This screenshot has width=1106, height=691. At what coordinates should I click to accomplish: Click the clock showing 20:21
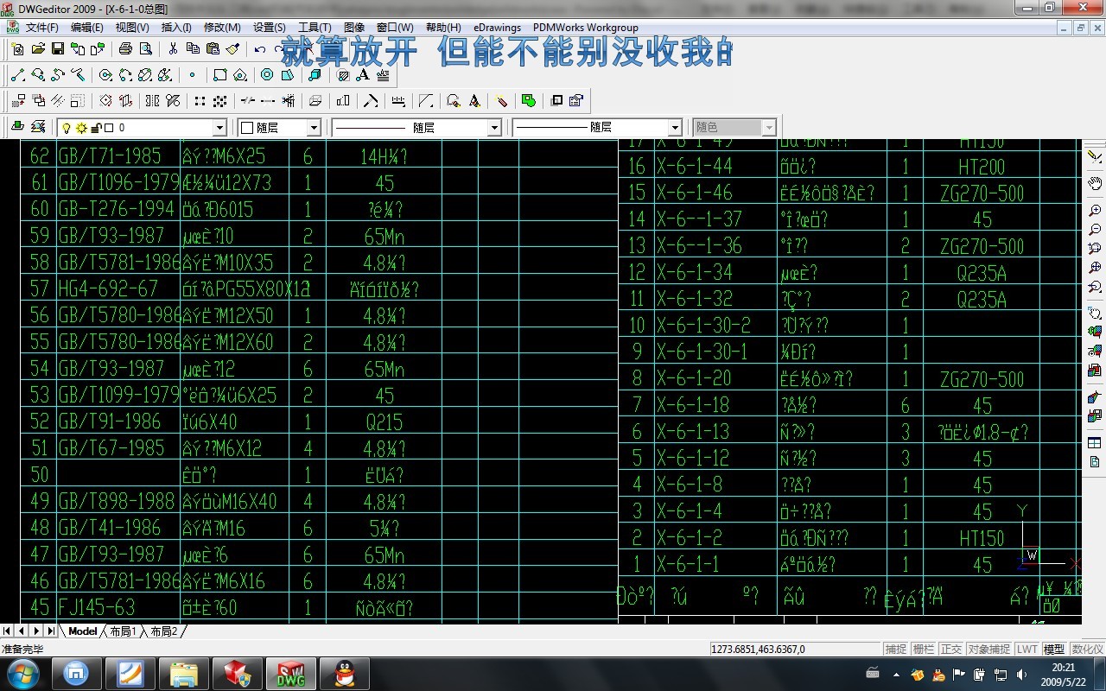[x=1064, y=674]
